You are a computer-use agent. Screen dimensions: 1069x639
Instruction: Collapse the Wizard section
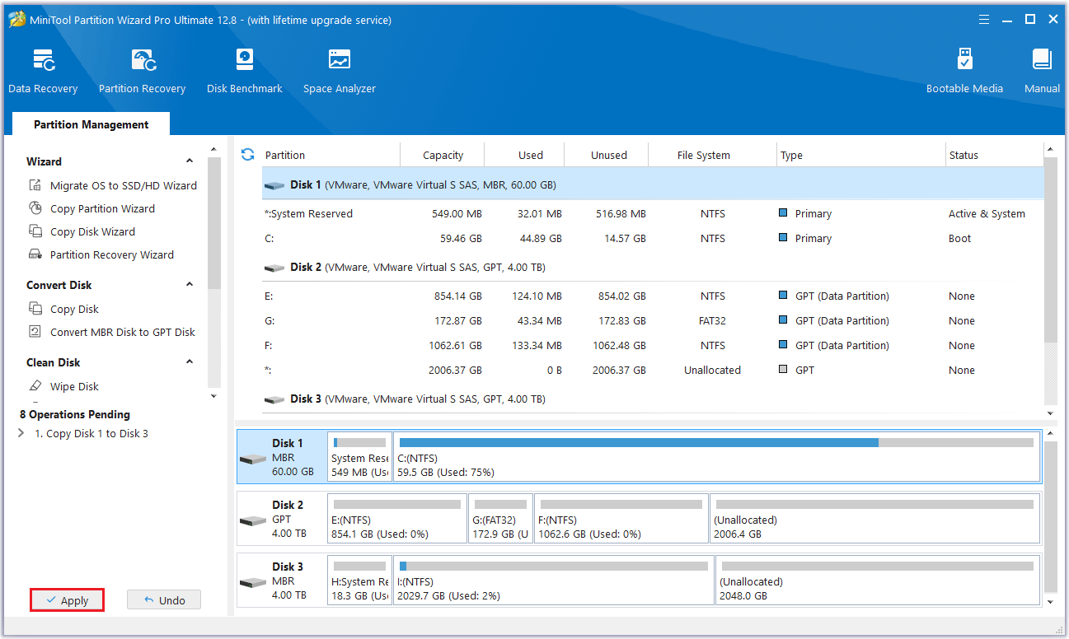coord(190,161)
